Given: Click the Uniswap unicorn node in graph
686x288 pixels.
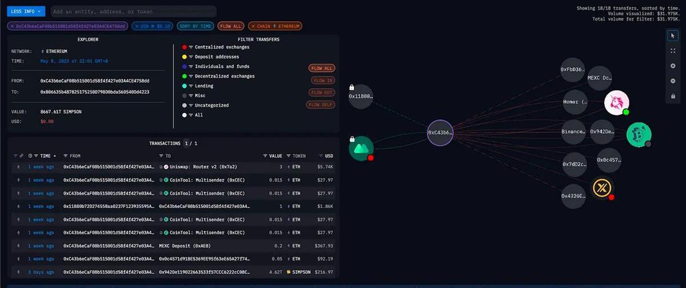Looking at the screenshot, I should tap(616, 103).
